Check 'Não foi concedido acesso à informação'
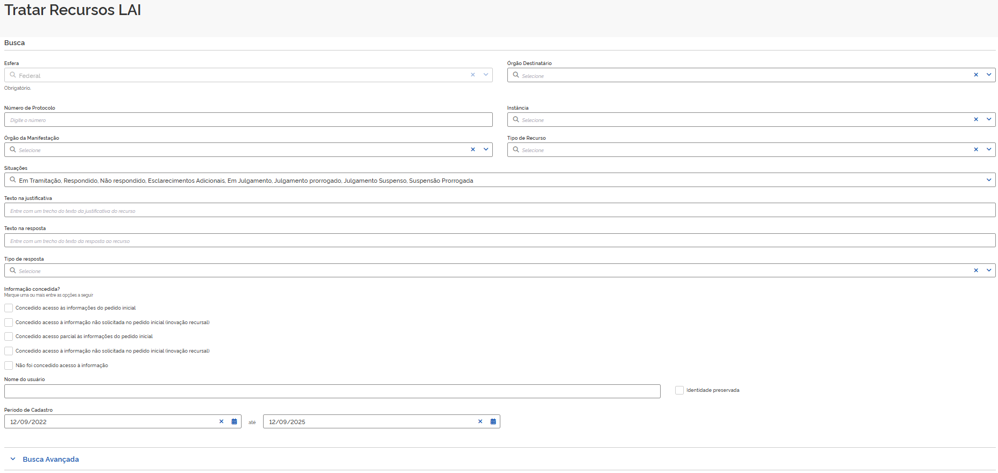998x473 pixels. pyautogui.click(x=9, y=366)
